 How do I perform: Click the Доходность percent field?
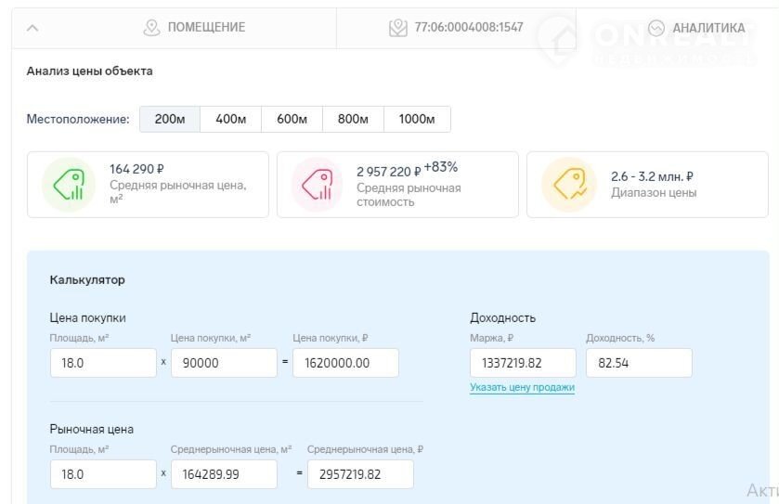coord(638,363)
